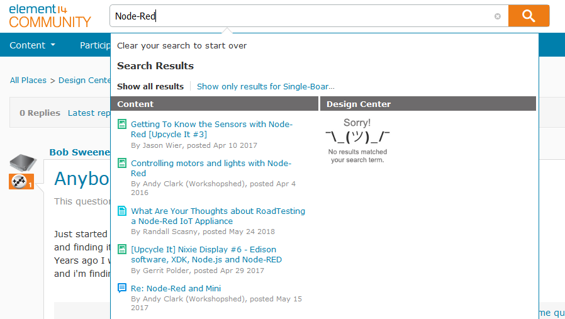Click the Content results column header
Screen dimensions: 565x319
click(215, 104)
